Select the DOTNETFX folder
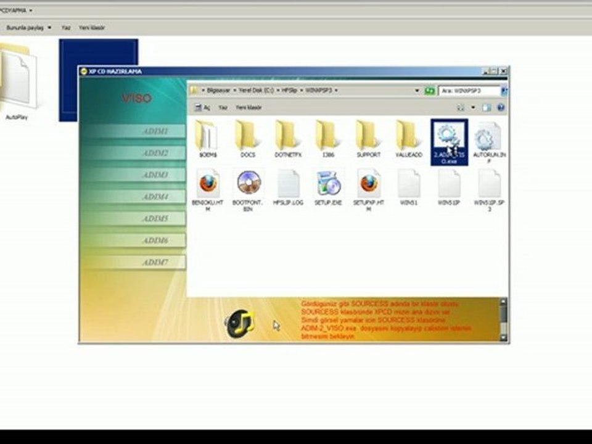The width and height of the screenshot is (592, 444). point(288,139)
